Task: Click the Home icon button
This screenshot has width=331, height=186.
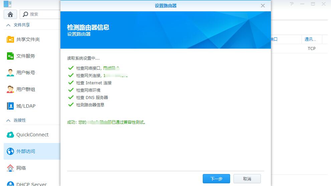Action: pyautogui.click(x=10, y=14)
